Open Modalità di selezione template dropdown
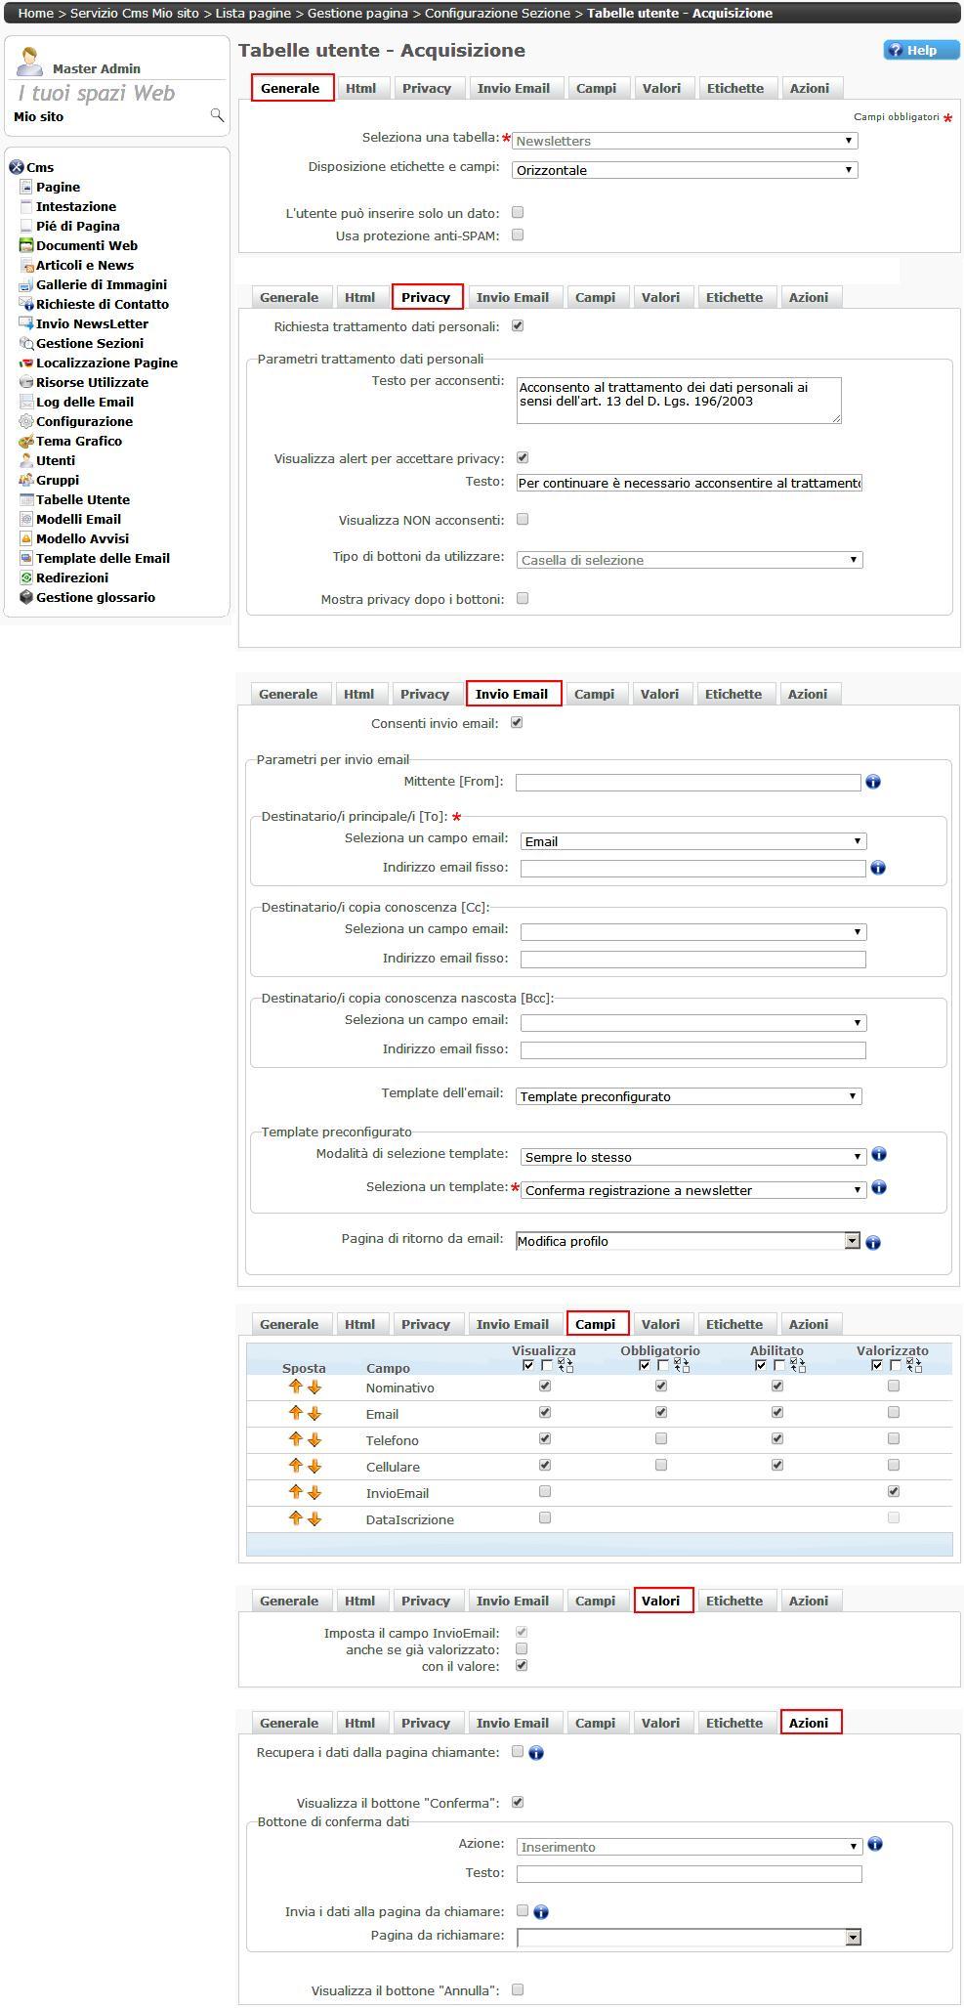 tap(692, 1157)
